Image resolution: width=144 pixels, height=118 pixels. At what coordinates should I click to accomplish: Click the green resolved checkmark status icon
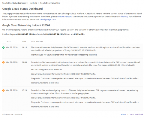coord(3,47)
